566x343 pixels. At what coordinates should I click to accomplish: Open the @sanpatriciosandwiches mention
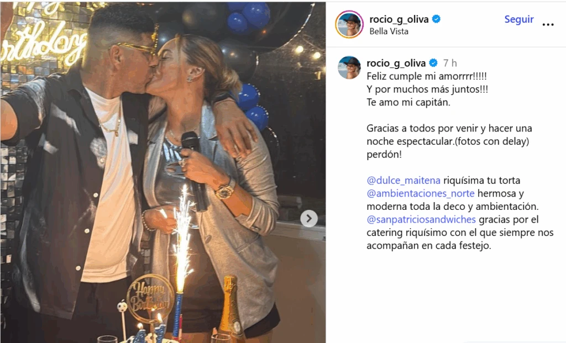(421, 219)
